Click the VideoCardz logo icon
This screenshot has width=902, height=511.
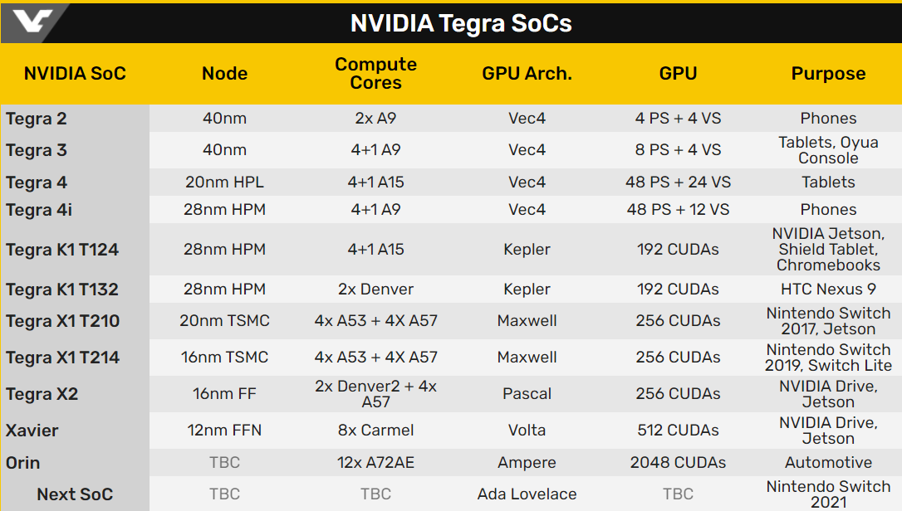(x=32, y=22)
